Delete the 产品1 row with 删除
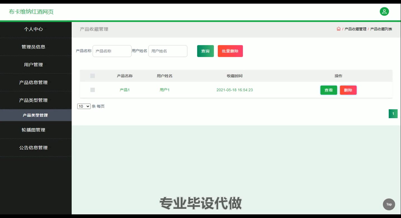 348,90
